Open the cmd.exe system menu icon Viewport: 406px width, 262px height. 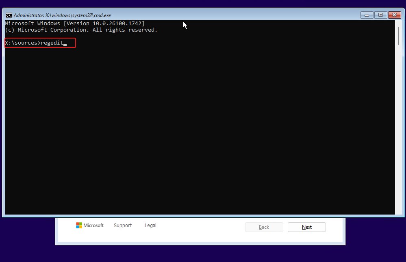[x=9, y=15]
